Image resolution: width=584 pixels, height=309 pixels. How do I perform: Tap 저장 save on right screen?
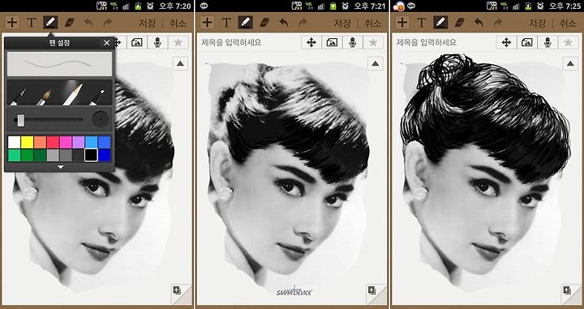click(x=538, y=23)
